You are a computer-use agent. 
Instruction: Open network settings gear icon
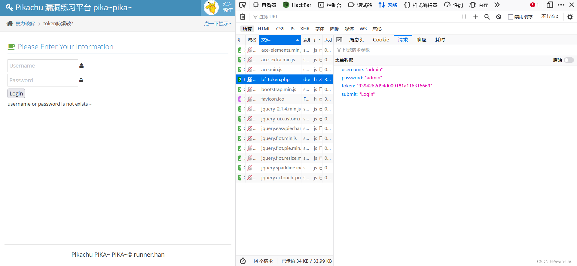(570, 17)
